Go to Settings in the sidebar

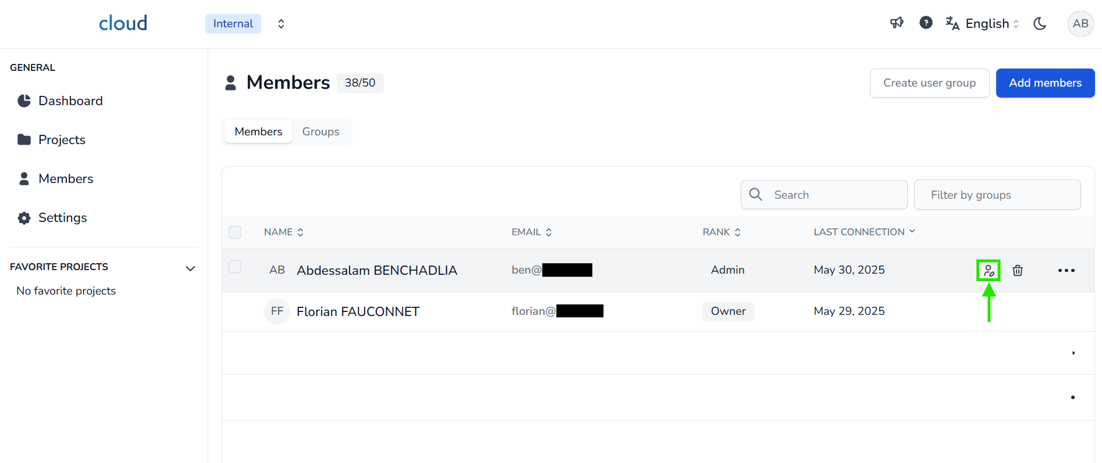click(x=62, y=218)
